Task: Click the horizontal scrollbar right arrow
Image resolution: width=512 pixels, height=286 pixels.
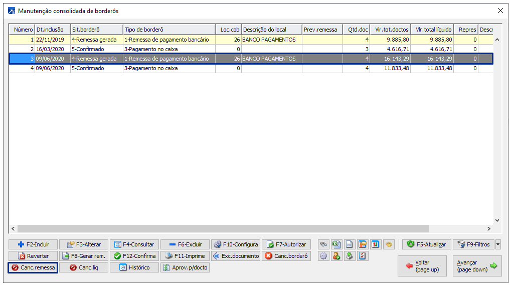Action: 489,228
